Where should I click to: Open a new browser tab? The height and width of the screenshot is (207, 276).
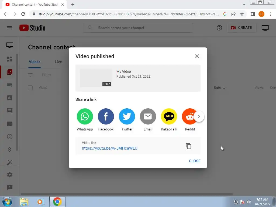point(73,5)
